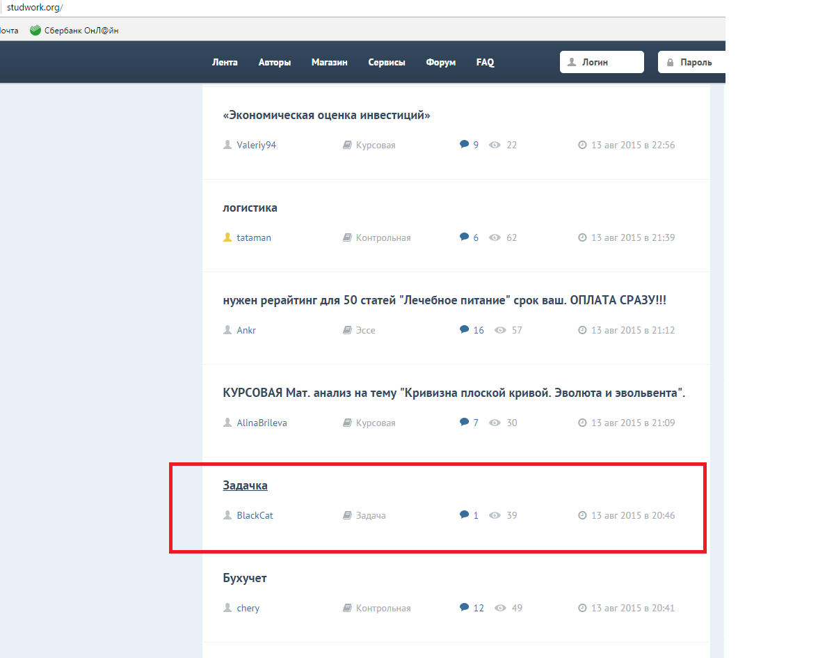Viewport: 834px width, 658px height.
Task: Open user Valeriy94 profile
Action: point(256,145)
